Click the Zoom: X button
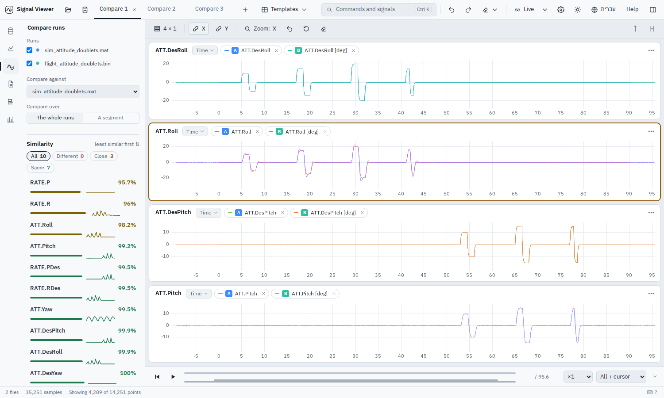This screenshot has width=664, height=398. (260, 29)
